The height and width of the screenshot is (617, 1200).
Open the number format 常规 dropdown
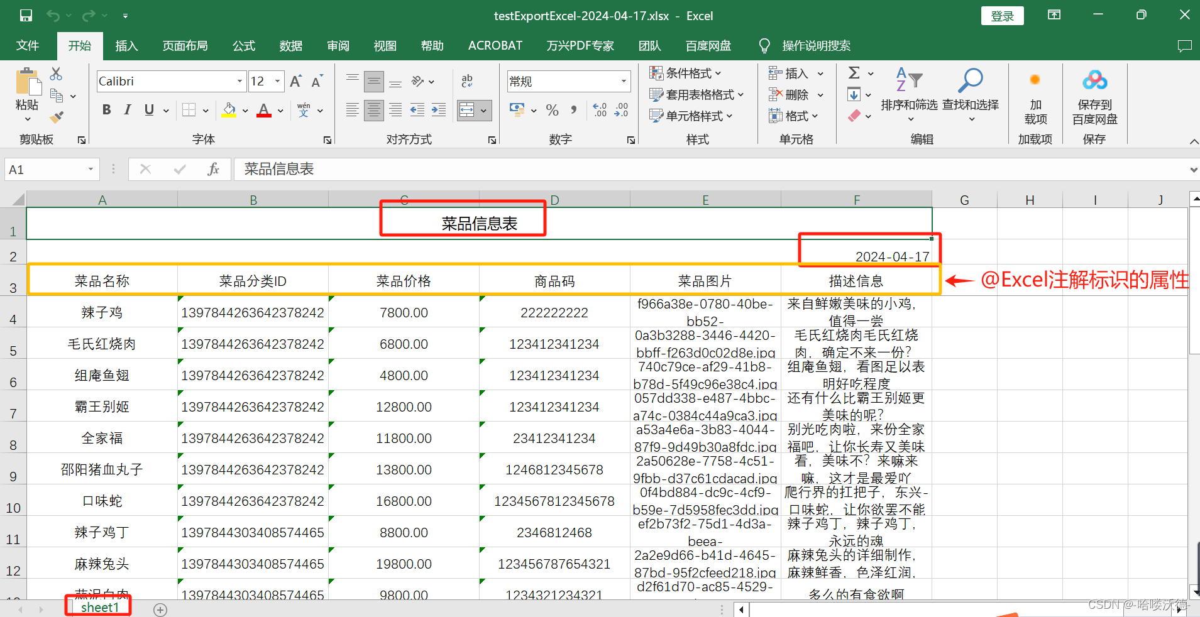tap(624, 81)
